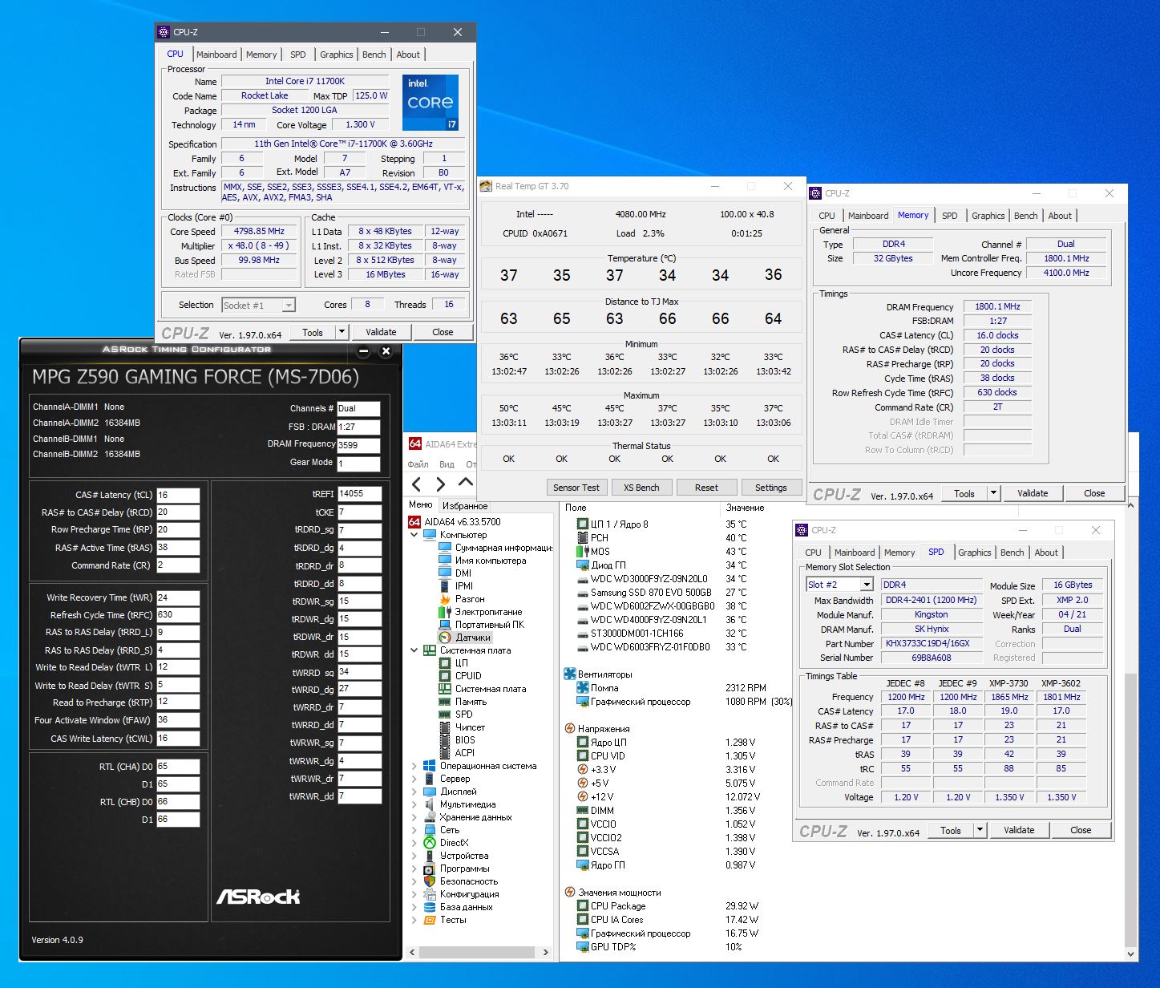Click the Программы icon in AIDA64 tree
The width and height of the screenshot is (1160, 988).
429,869
